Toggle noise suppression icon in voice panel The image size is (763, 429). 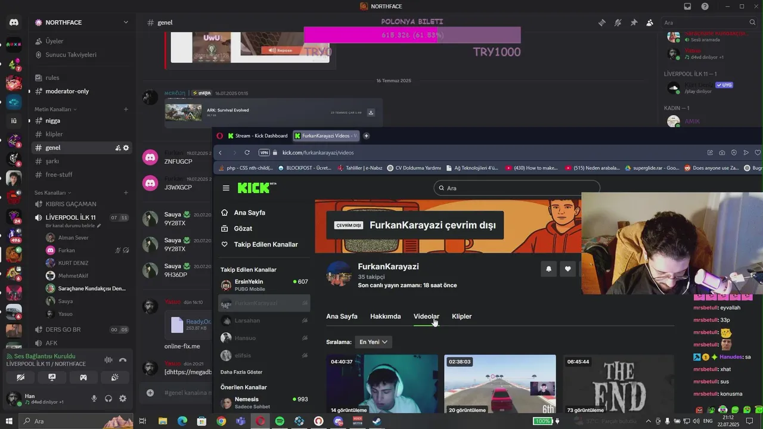pos(108,360)
